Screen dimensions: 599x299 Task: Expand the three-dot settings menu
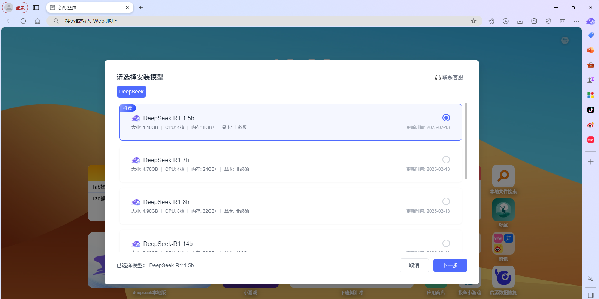[577, 21]
